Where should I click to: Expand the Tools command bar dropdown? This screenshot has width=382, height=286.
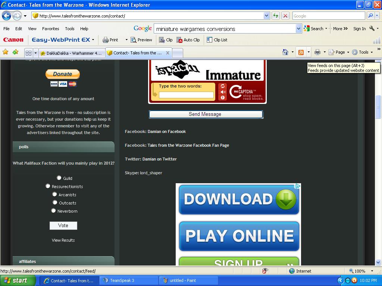coord(372,52)
